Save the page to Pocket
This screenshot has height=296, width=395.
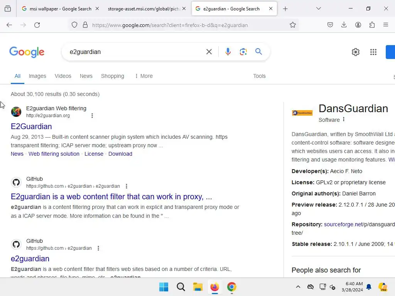tap(330, 25)
